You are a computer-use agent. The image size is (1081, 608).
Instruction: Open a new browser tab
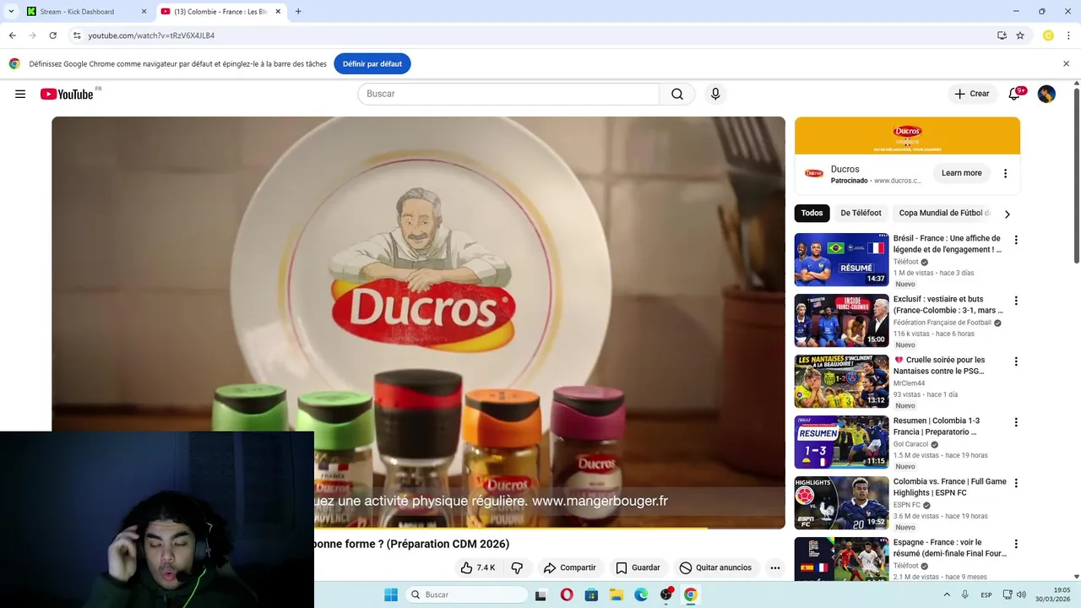298,12
